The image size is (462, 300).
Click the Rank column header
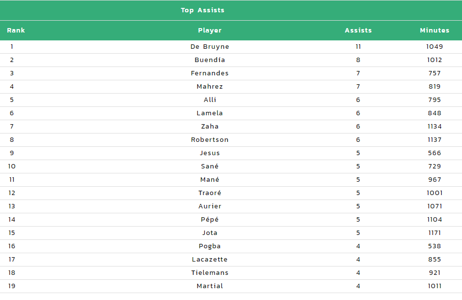click(x=16, y=31)
